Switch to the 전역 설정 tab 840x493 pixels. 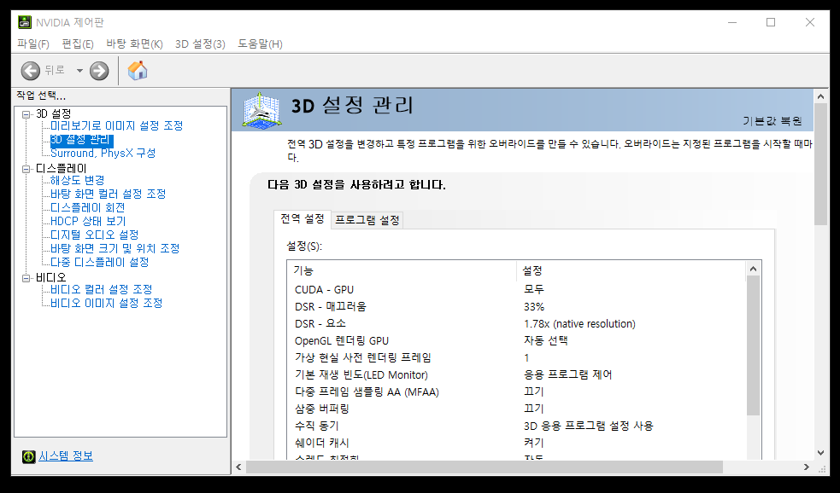303,219
